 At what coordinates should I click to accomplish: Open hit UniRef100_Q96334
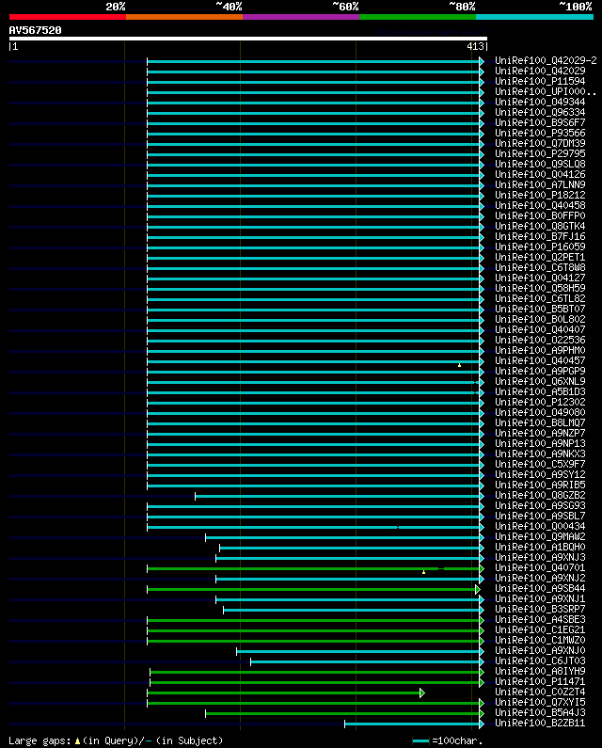coord(540,113)
